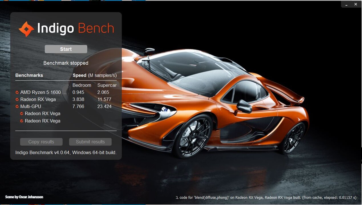The width and height of the screenshot is (362, 205).
Task: Toggle the Multi-GPU checkbox
Action: click(x=17, y=106)
